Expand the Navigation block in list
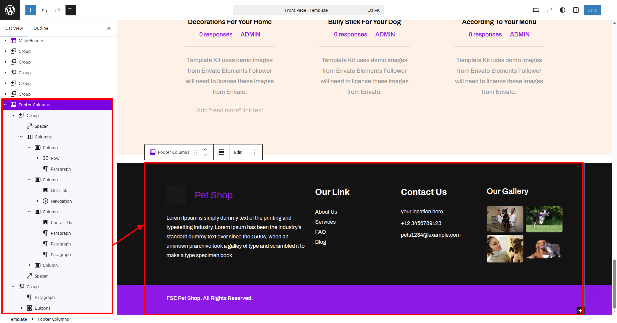Viewport: 617px width, 323px height. (37, 201)
